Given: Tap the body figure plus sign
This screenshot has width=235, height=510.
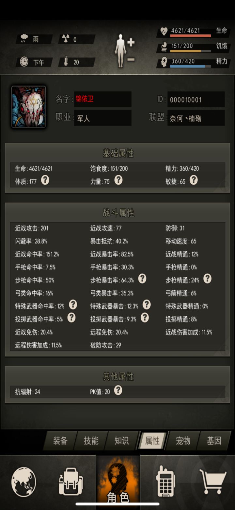Looking at the screenshot, I should coord(131,42).
